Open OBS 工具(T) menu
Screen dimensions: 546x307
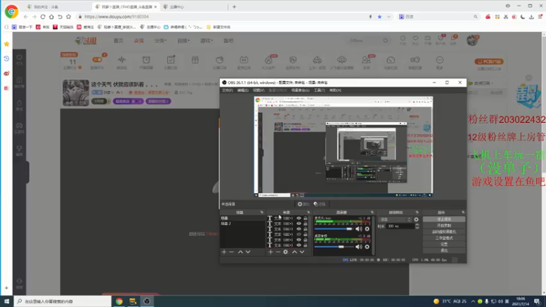point(319,91)
